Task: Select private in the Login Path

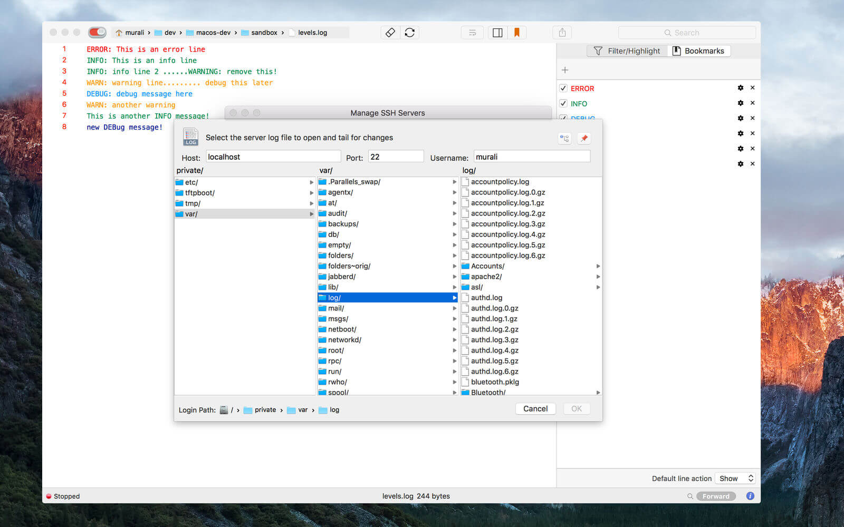Action: click(x=260, y=410)
